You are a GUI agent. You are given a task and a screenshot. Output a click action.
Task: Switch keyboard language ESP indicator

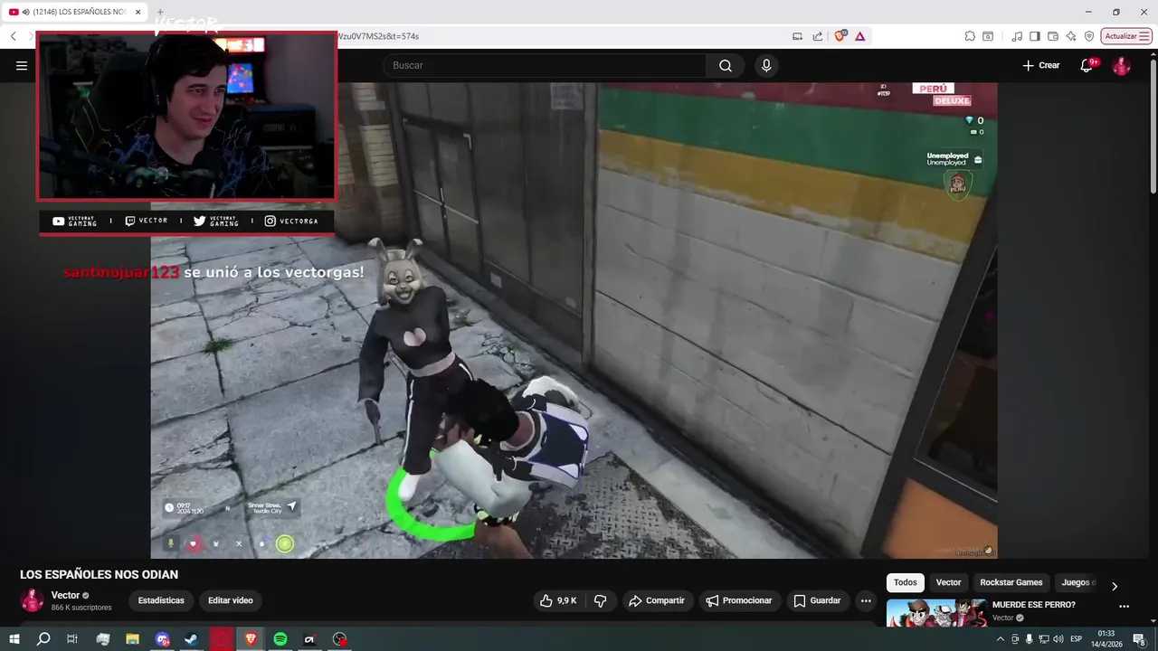pos(1077,639)
